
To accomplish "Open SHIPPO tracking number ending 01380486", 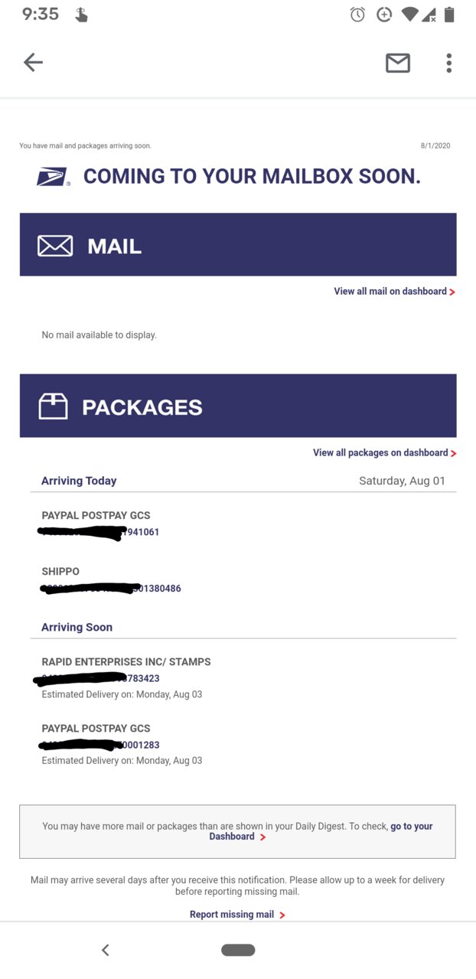I will 111,589.
